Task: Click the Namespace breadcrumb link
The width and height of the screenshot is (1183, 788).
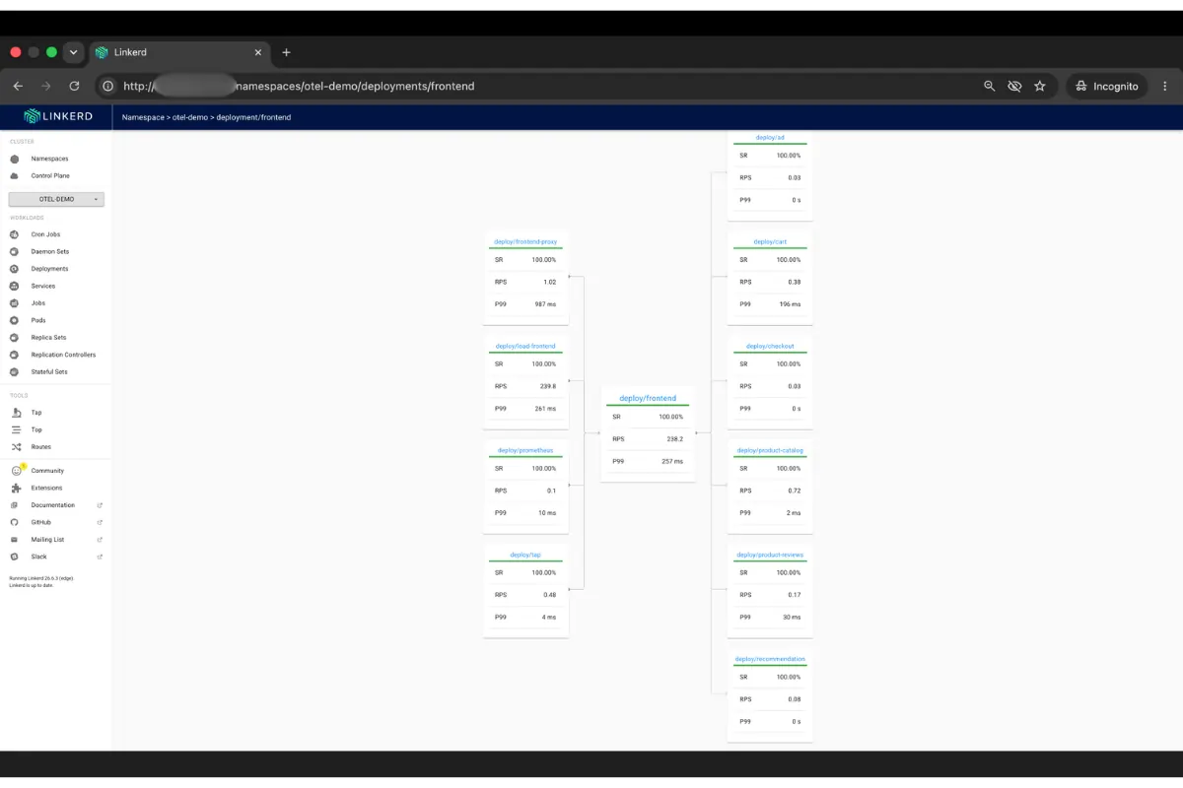Action: pyautogui.click(x=143, y=117)
